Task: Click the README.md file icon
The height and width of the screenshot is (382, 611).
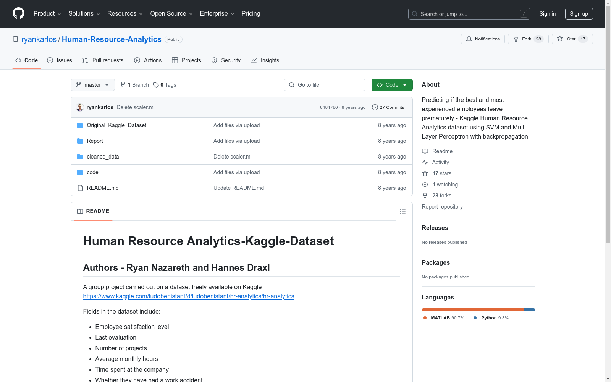Action: pos(80,188)
